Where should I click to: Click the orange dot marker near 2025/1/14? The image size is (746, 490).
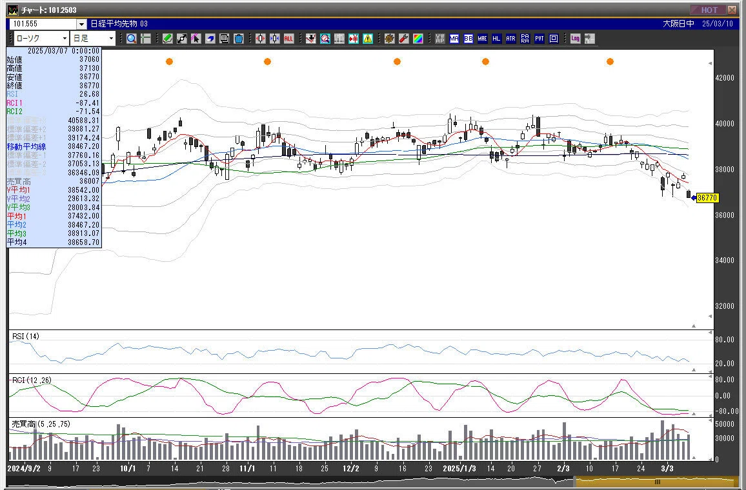click(x=485, y=61)
